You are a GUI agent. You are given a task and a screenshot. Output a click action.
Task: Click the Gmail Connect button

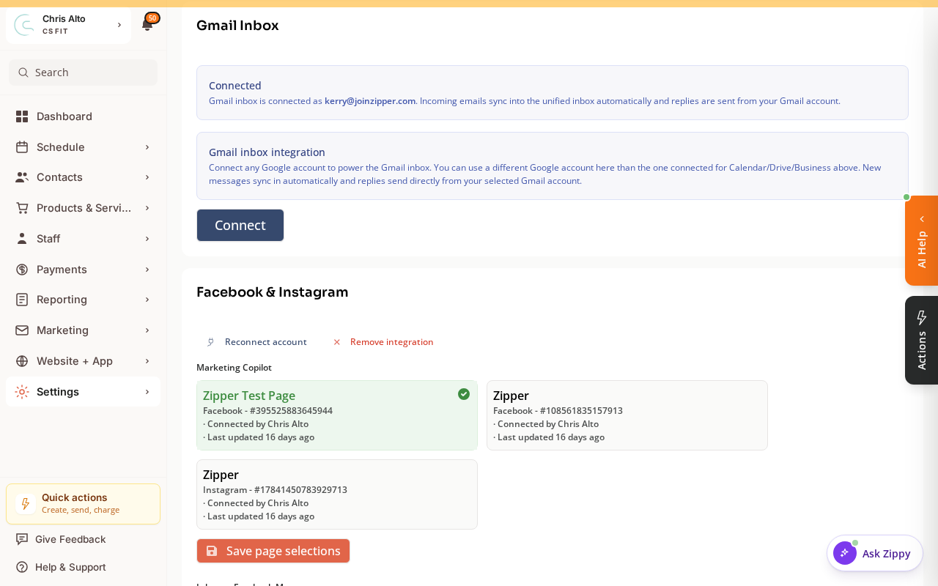240,226
